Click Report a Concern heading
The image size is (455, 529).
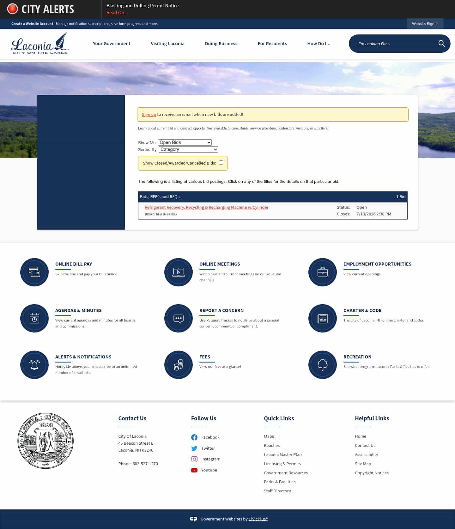pyautogui.click(x=221, y=310)
